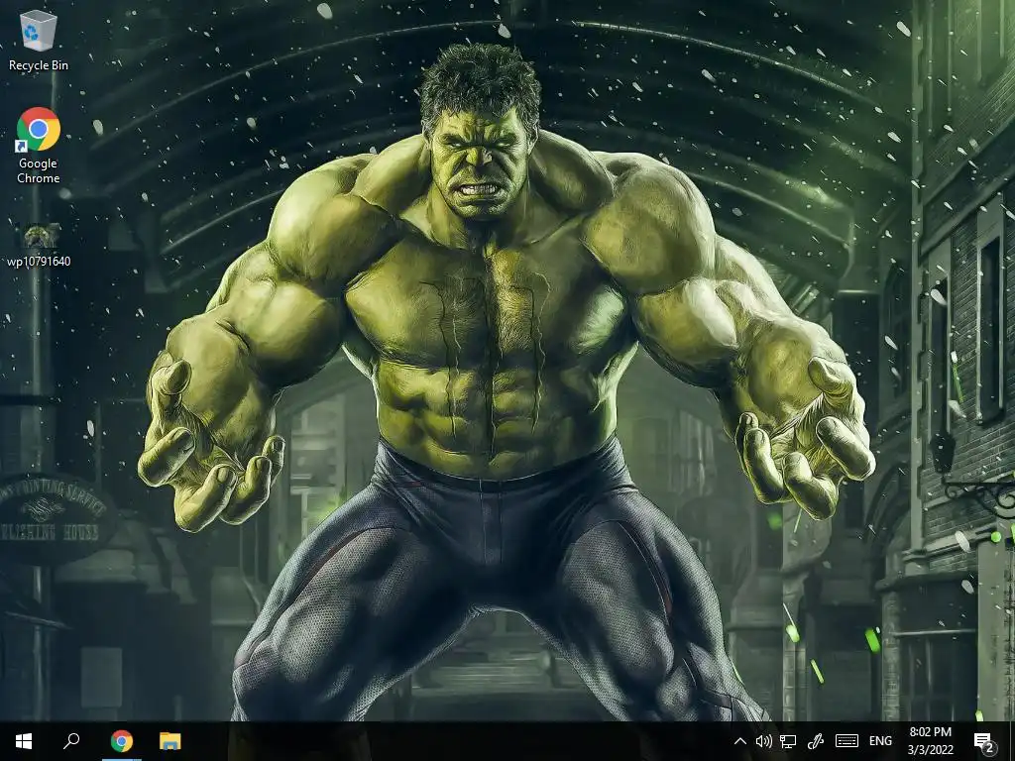Viewport: 1015px width, 761px height.
Task: Open the Action Center notifications icon
Action: coord(984,742)
